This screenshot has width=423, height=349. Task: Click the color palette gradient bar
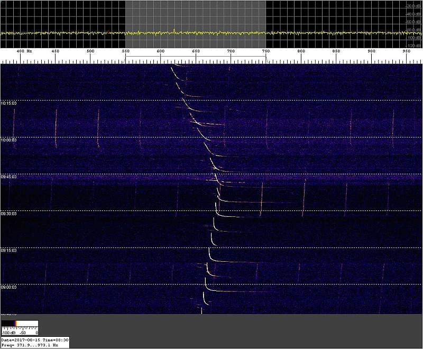click(20, 324)
